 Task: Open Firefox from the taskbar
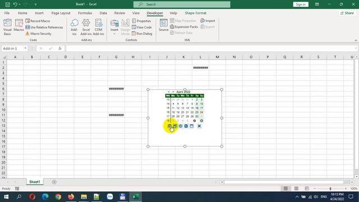[71, 197]
